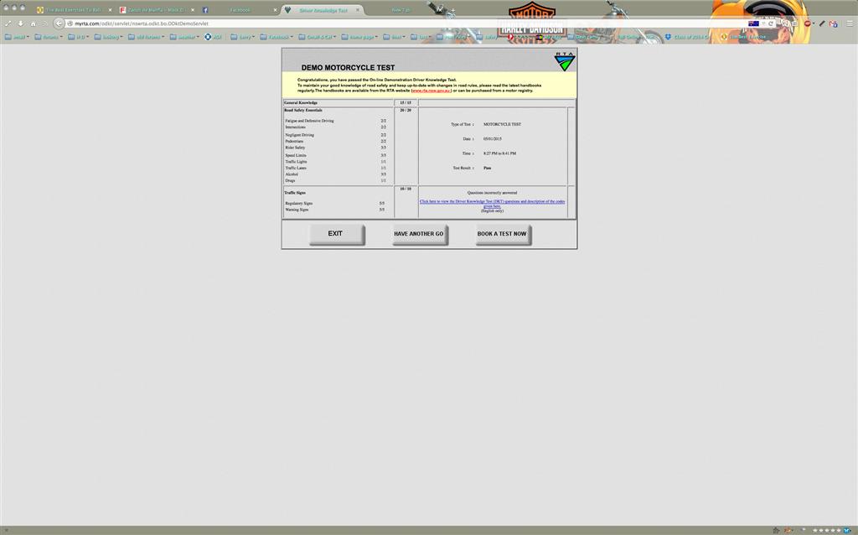This screenshot has width=858, height=535.
Task: Select the Driver Knowledge Test tab
Action: coord(323,10)
